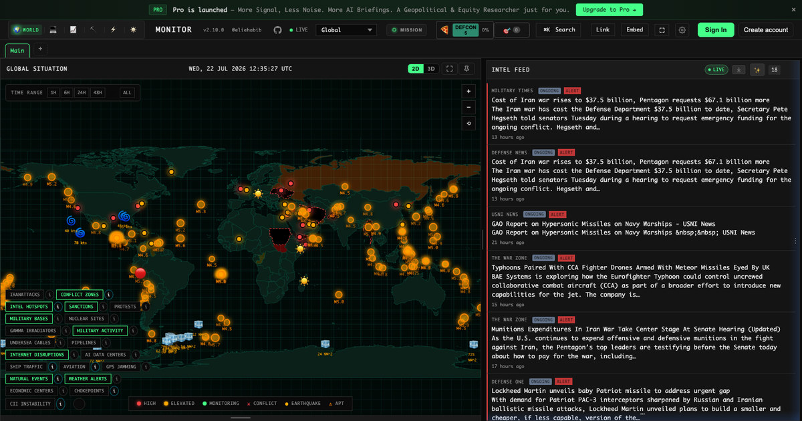The height and width of the screenshot is (421, 802).
Task: Switch the map to 2D view
Action: coord(416,69)
